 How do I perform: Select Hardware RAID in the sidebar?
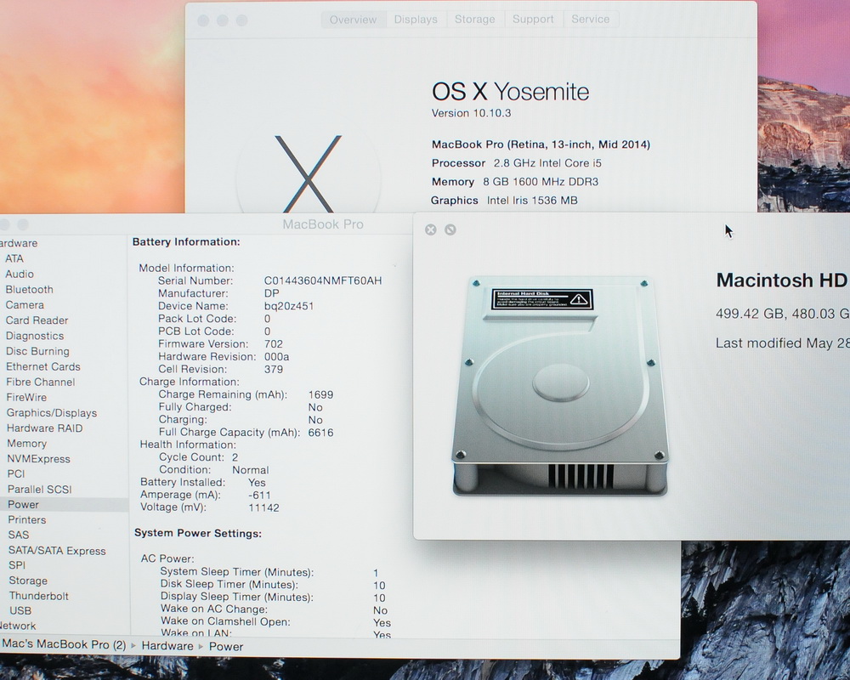point(44,428)
